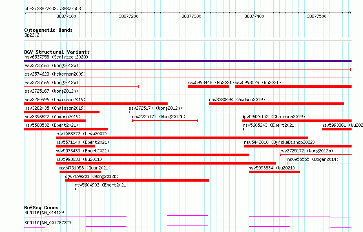Click small blue marker under nsv5605243
Screen dimensions: 363x232
tap(243, 129)
